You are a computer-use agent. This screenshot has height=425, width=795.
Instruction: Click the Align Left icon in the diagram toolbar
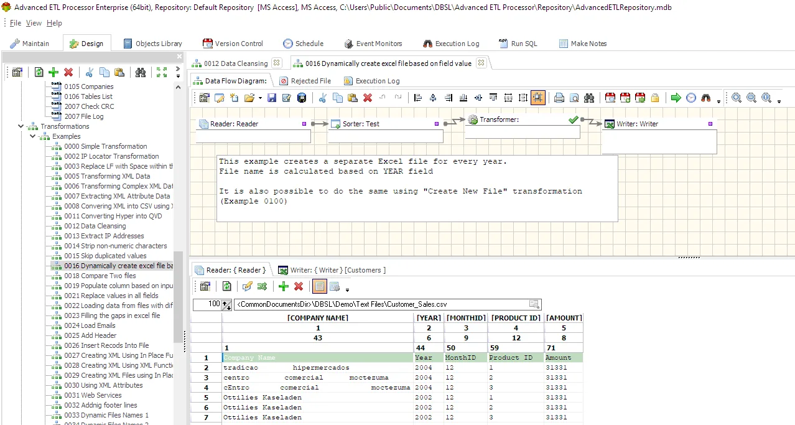[x=418, y=98]
